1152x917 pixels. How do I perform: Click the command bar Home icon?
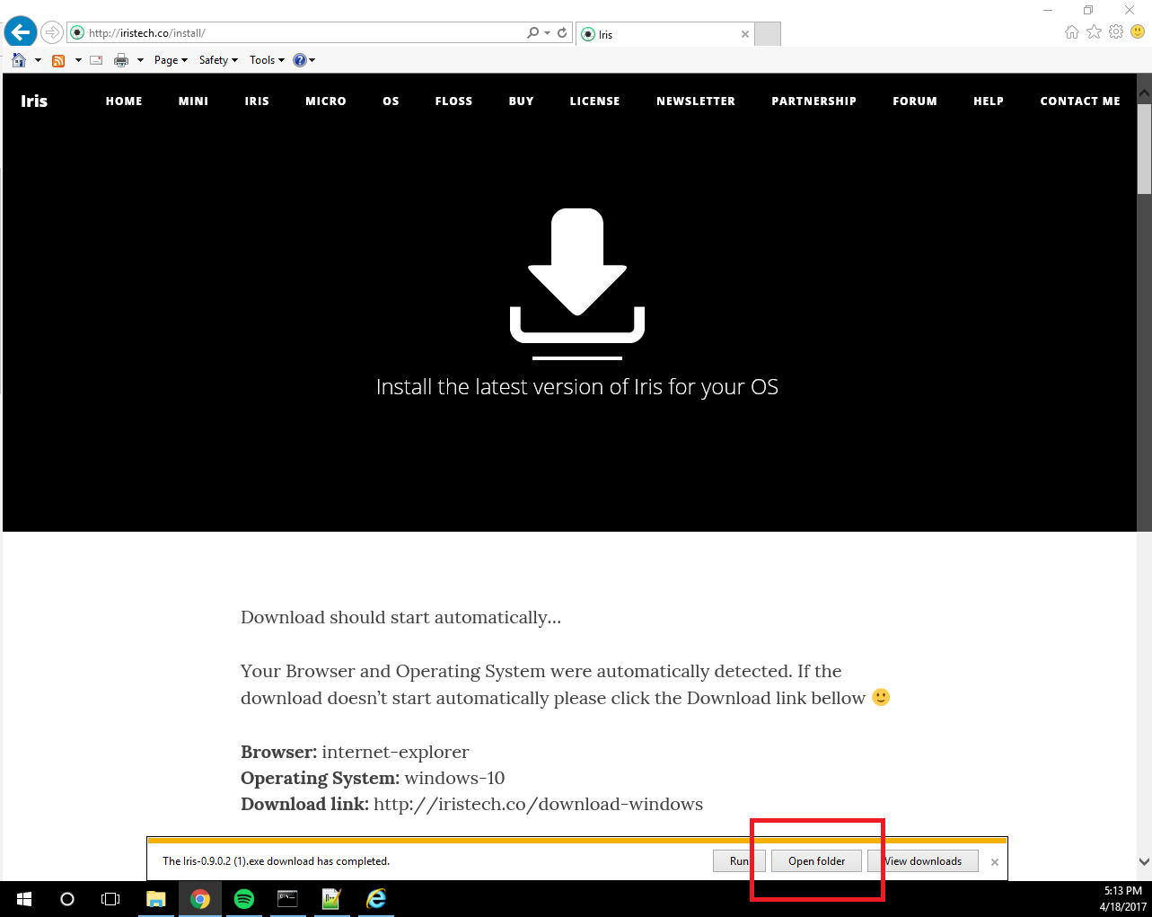coord(19,60)
